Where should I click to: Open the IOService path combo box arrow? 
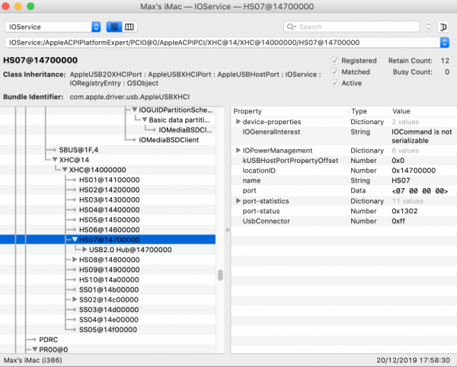coord(443,43)
